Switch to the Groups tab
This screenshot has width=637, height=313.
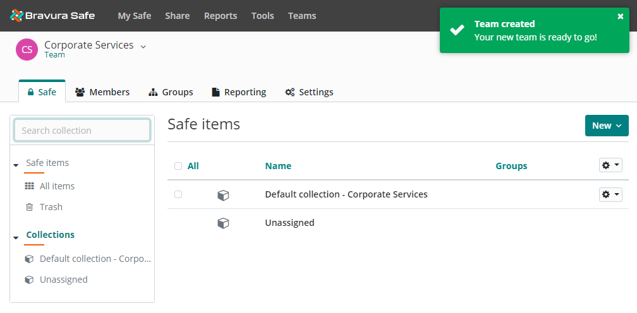171,92
